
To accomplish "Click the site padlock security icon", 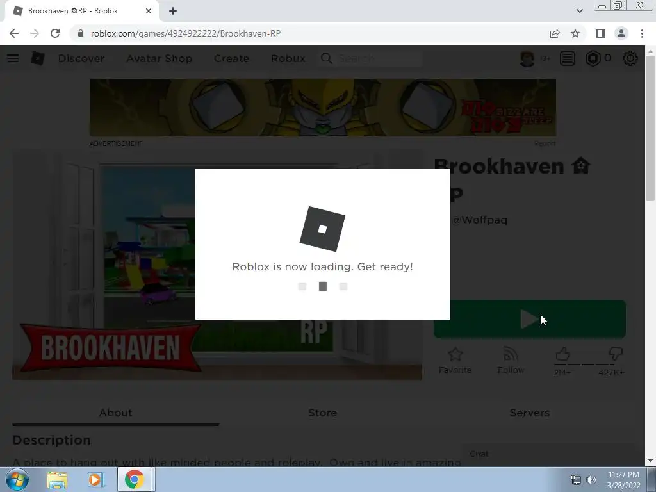I will coord(81,33).
